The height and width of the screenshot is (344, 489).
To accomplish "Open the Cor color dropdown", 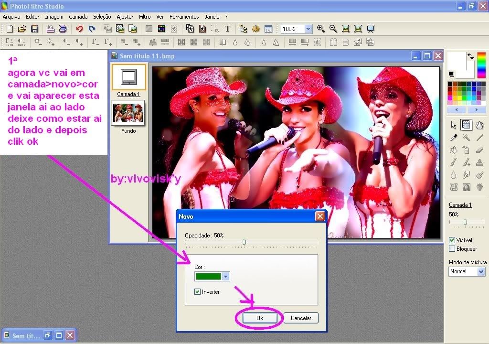I will 226,277.
